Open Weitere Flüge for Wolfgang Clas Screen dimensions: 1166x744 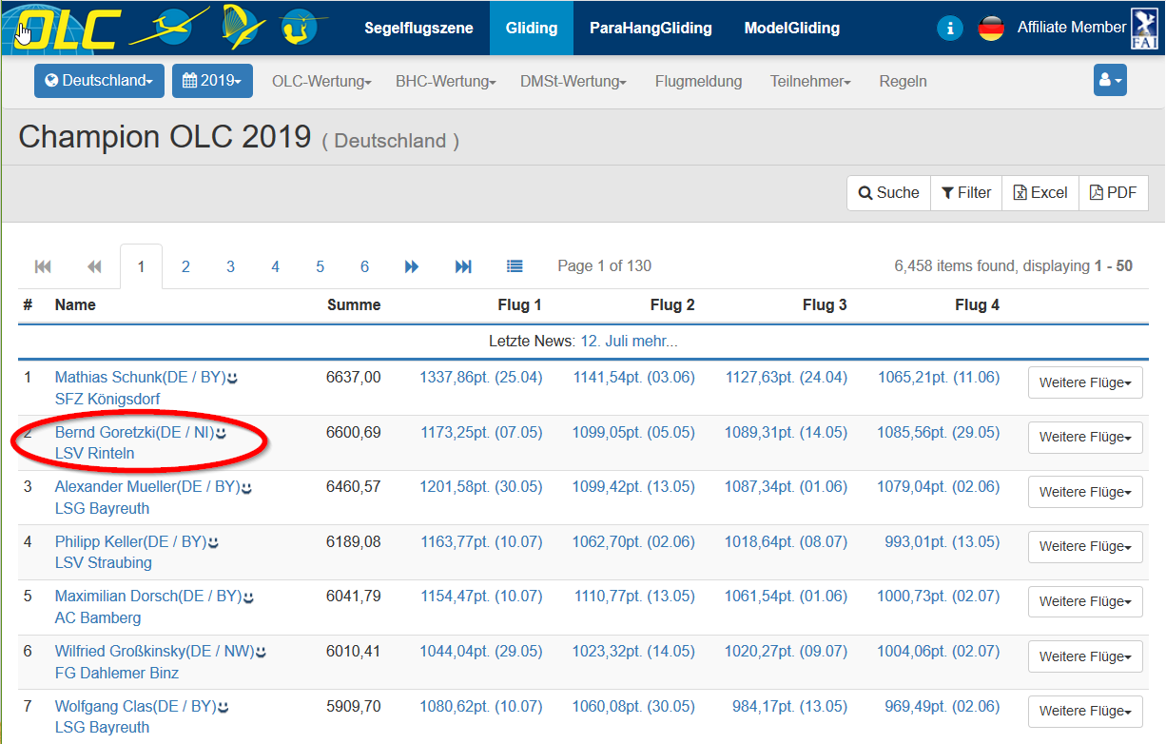1085,711
